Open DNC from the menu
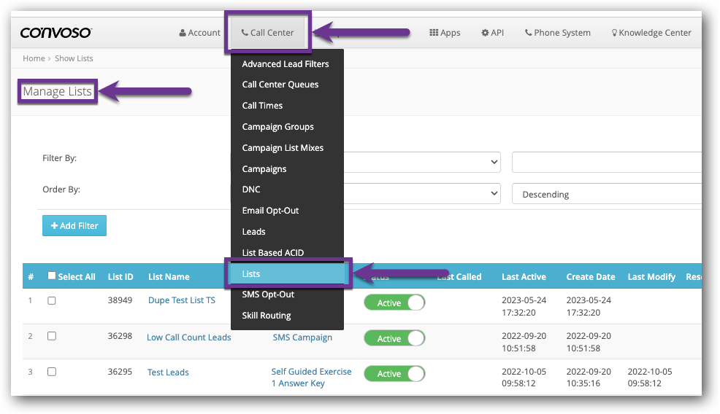 [x=251, y=190]
